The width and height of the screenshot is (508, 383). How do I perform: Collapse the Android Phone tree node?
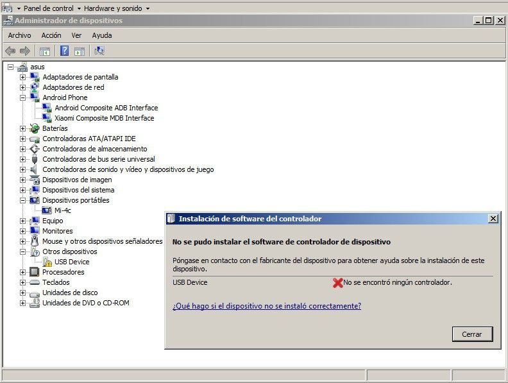click(x=22, y=98)
